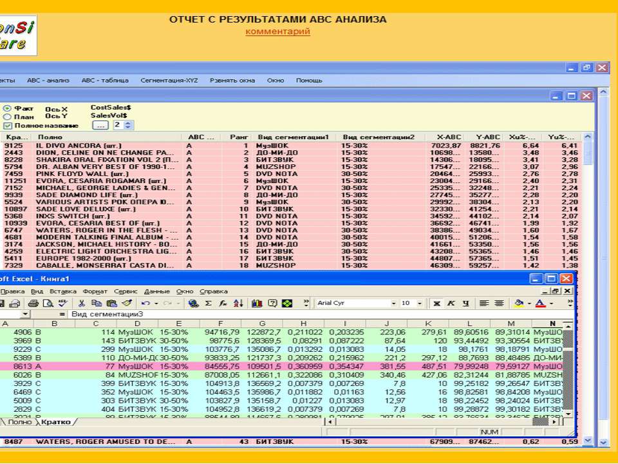Adjust the spinner arrows showing 2

coord(127,125)
